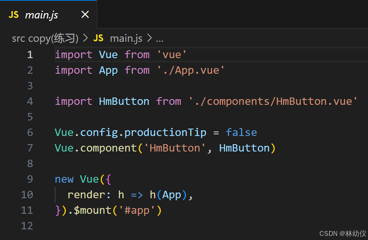This screenshot has width=368, height=240.
Task: Click the JS icon in breadcrumb
Action: (98, 38)
